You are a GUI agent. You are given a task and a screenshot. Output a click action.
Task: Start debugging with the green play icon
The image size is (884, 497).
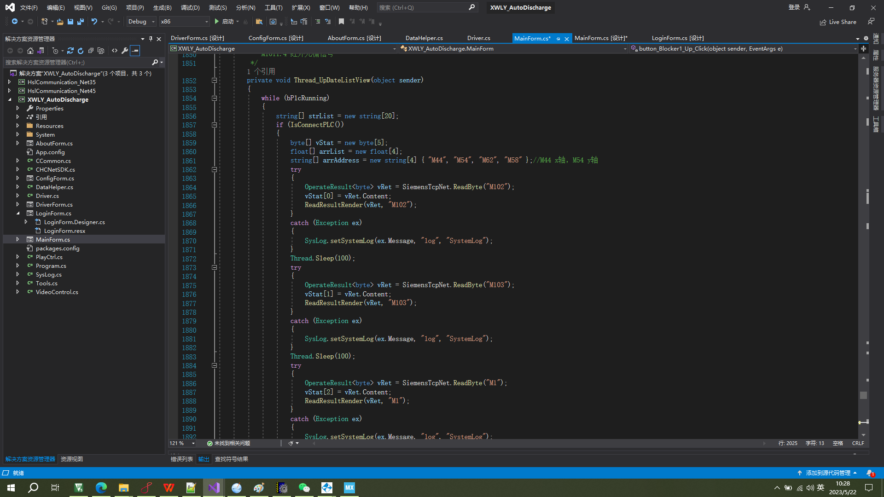point(216,22)
